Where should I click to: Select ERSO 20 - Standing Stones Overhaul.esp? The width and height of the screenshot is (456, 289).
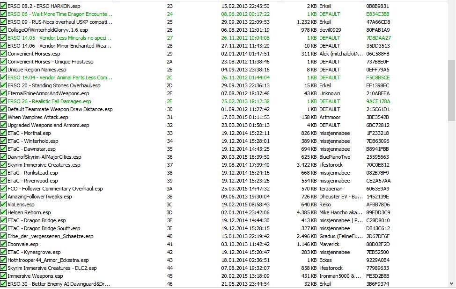54,85
